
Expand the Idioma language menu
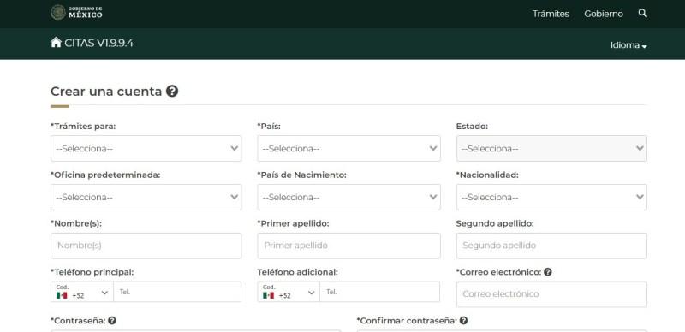pyautogui.click(x=628, y=45)
